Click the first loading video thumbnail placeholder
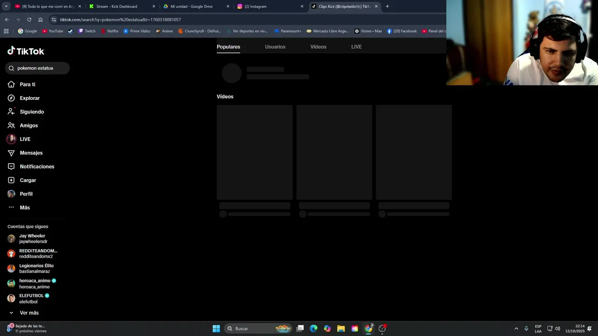Screen dimensions: 598x336 (255, 152)
